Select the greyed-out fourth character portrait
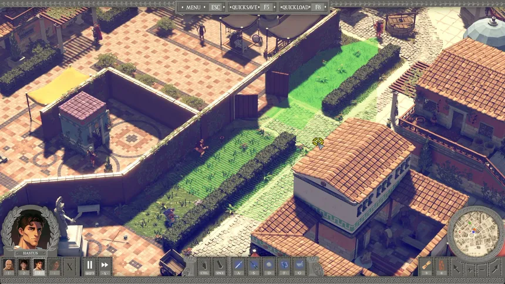This screenshot has width=505, height=284. click(x=54, y=266)
